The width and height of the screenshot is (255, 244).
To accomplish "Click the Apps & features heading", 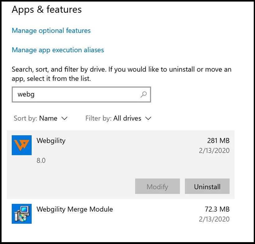I will (47, 10).
